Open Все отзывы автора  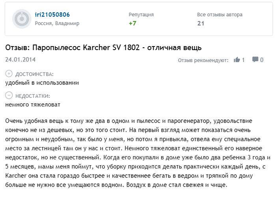220,15
